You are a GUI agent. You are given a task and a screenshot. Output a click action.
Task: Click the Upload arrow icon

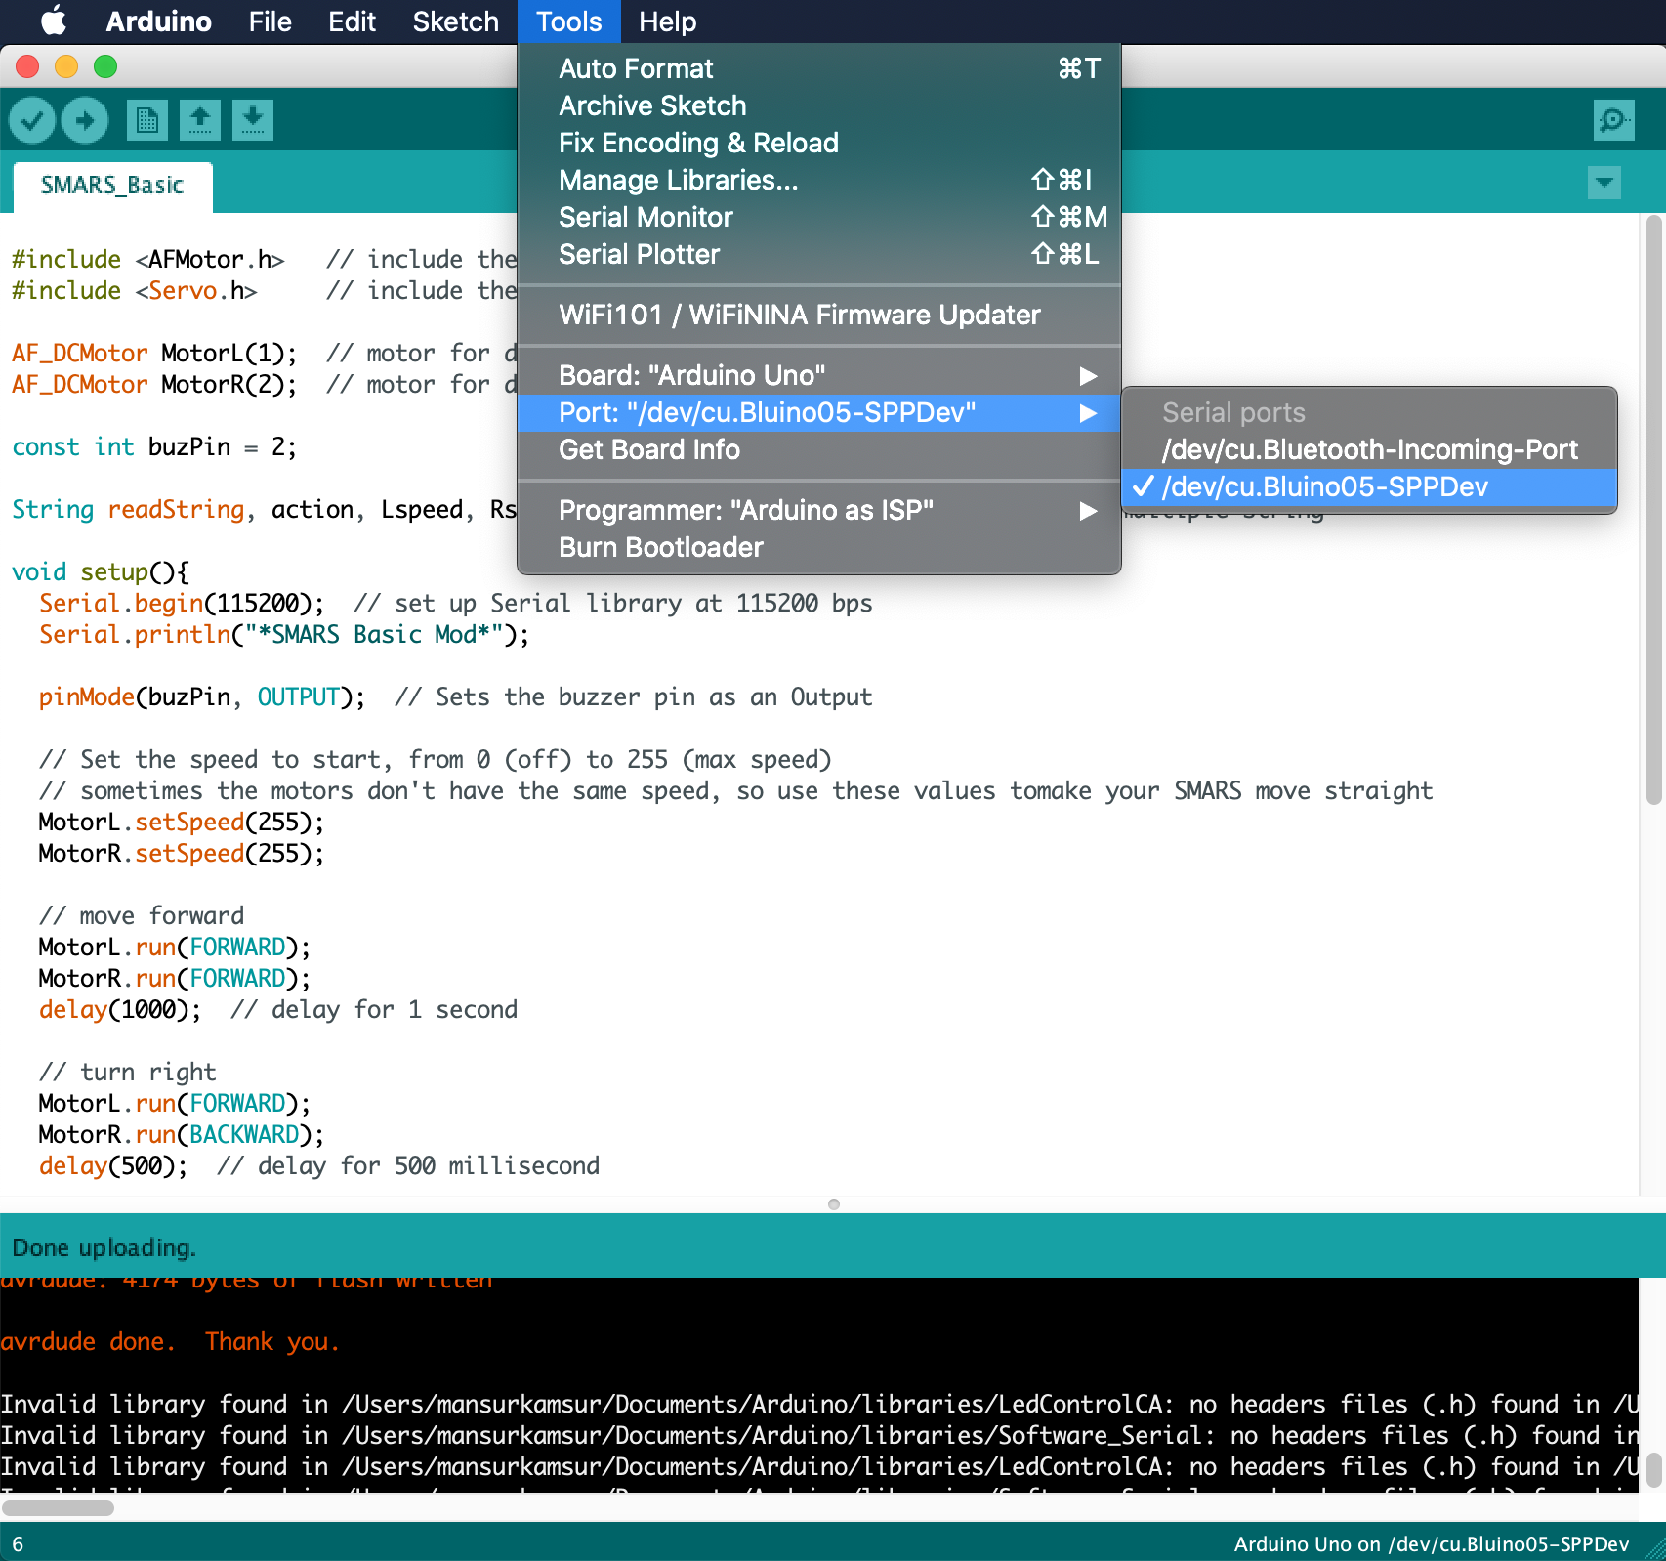click(x=85, y=120)
